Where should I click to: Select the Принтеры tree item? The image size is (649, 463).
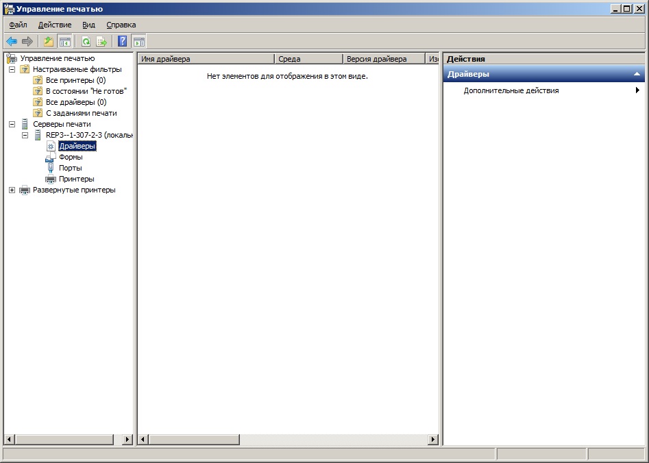pos(77,179)
